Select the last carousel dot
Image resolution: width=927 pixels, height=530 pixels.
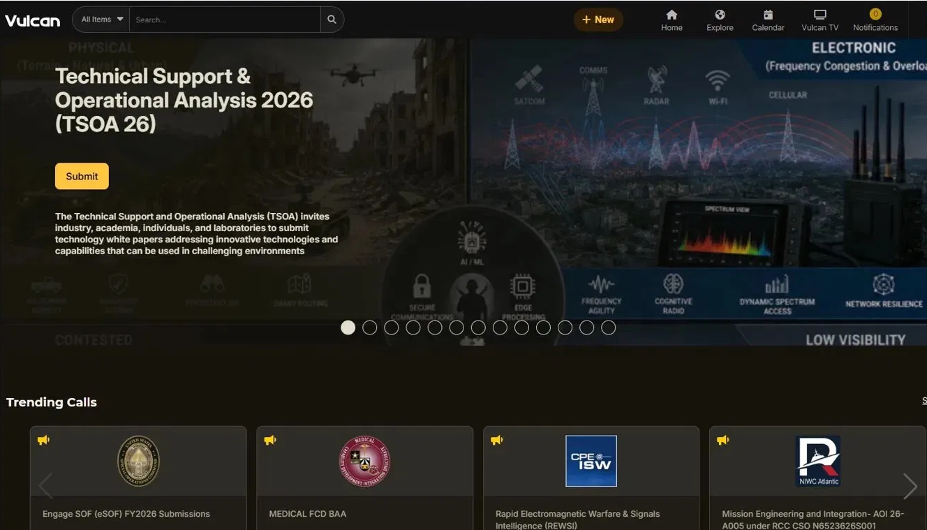point(609,327)
